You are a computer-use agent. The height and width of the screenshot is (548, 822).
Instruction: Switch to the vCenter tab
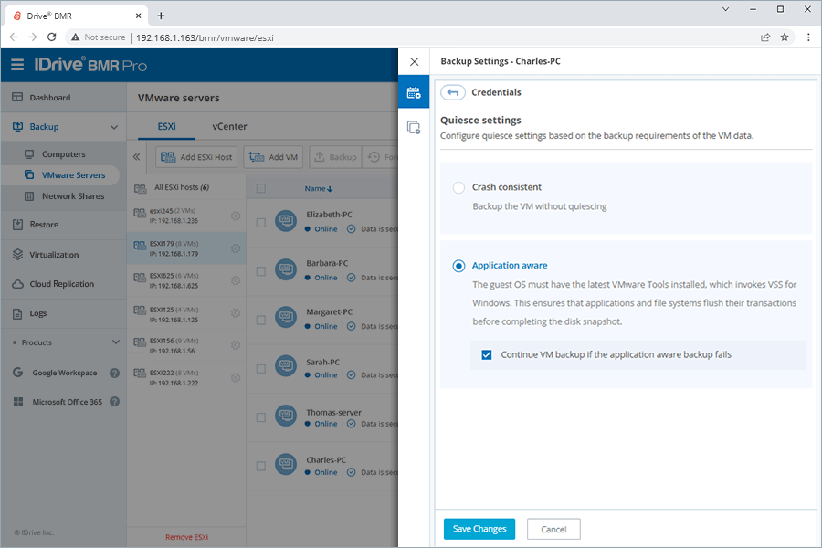[x=229, y=127]
